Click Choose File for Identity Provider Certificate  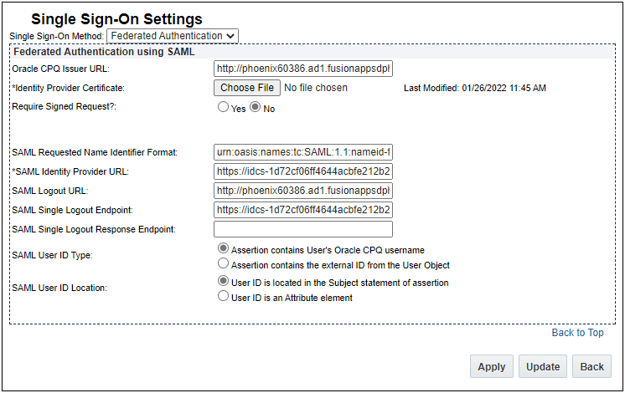click(x=247, y=88)
